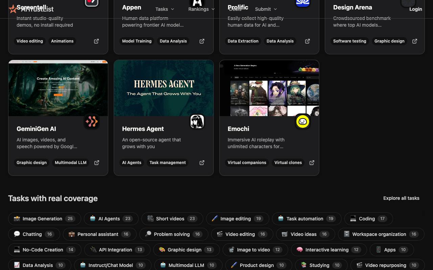The width and height of the screenshot is (433, 270).
Task: Select the No-Code Creation task chip
Action: click(x=45, y=250)
